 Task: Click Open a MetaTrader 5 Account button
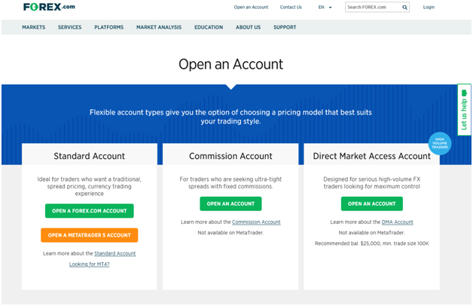tap(90, 235)
